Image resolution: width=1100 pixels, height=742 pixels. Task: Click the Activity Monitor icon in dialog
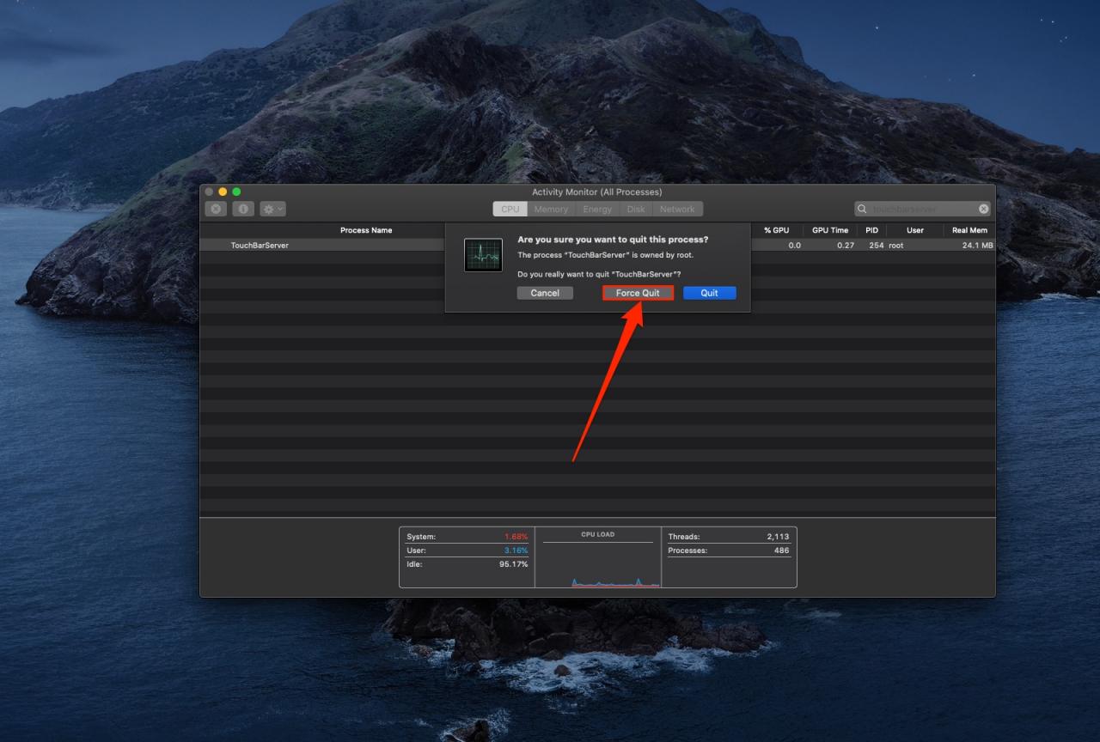pyautogui.click(x=483, y=255)
